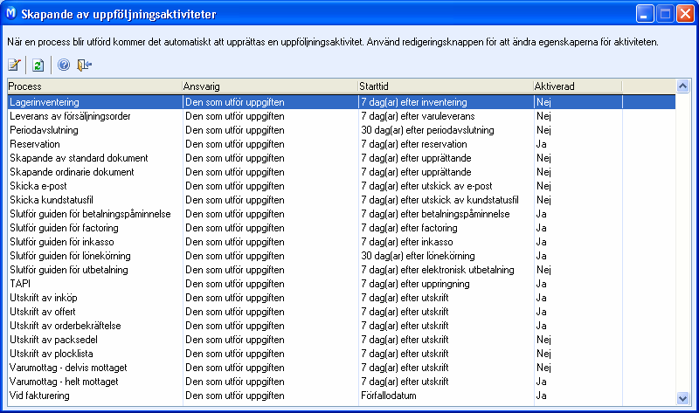Click 'Nej' in Utskrift av packsedel row
The height and width of the screenshot is (413, 699).
[543, 340]
